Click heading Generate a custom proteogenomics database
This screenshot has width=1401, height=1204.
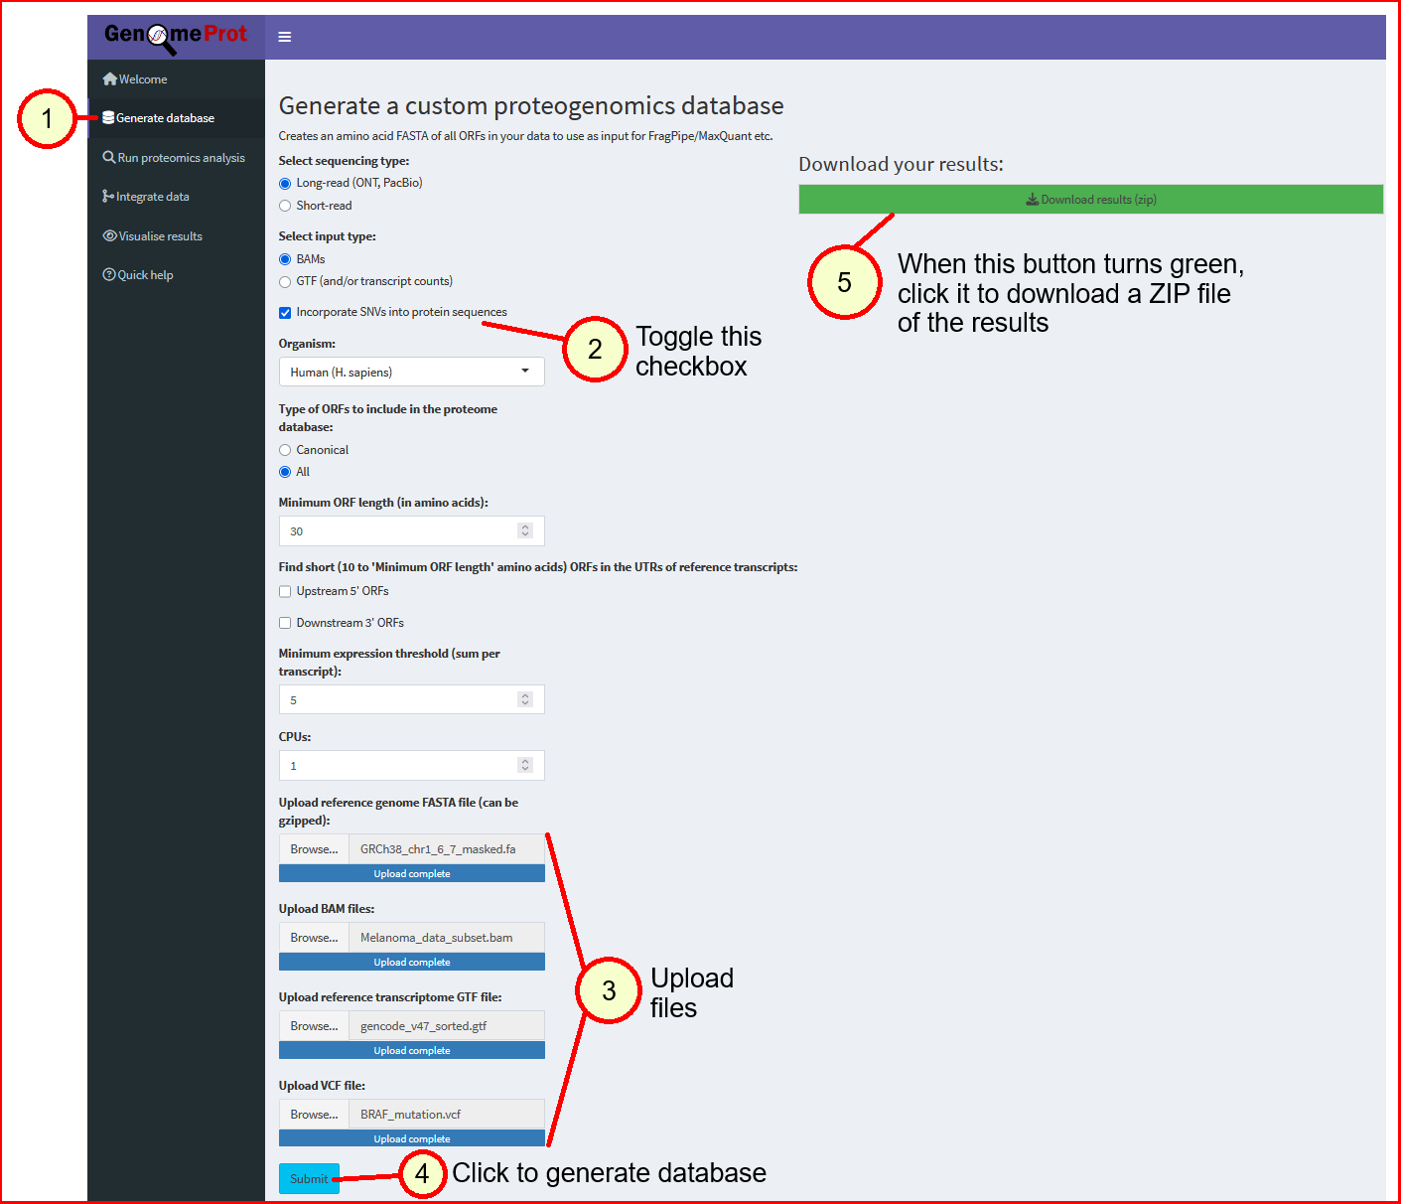point(531,105)
